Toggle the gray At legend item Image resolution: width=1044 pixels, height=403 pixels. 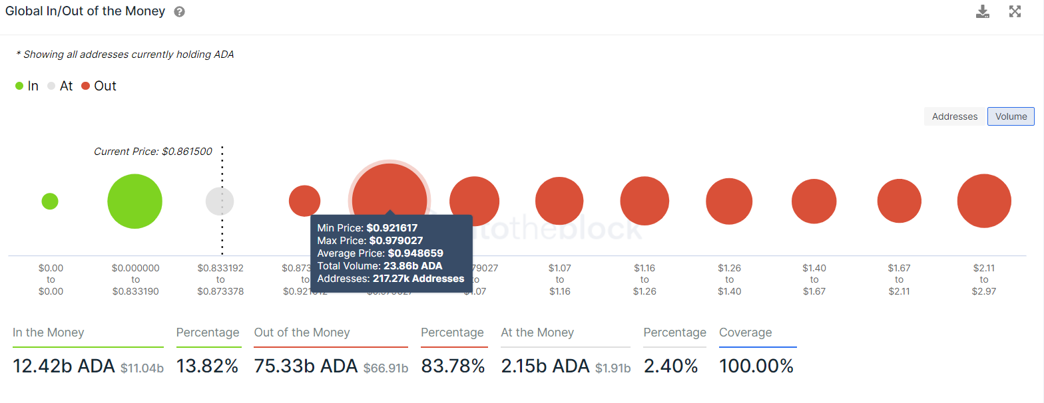coord(60,86)
